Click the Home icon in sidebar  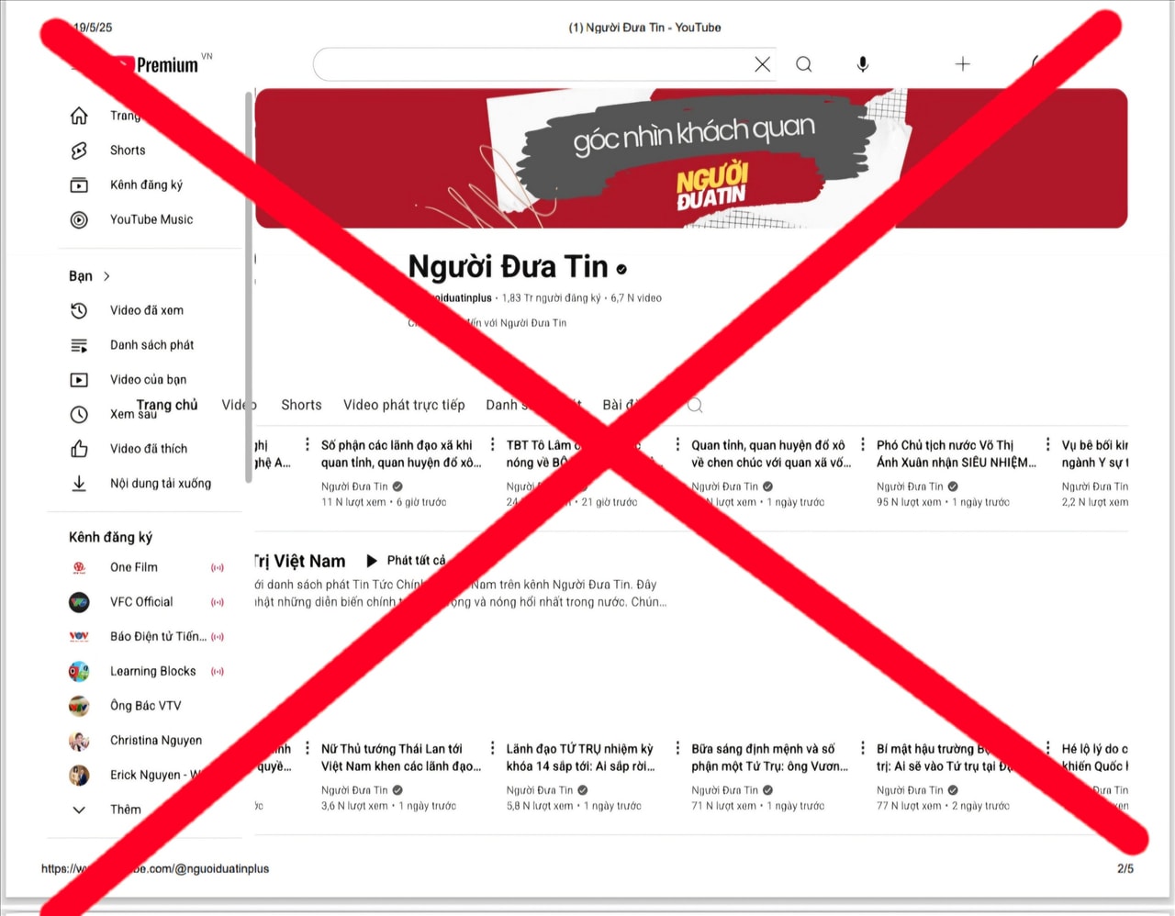click(79, 116)
